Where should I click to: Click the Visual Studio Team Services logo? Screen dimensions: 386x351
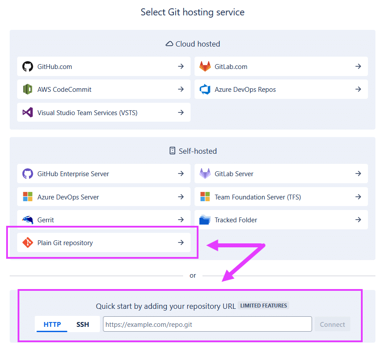click(28, 113)
